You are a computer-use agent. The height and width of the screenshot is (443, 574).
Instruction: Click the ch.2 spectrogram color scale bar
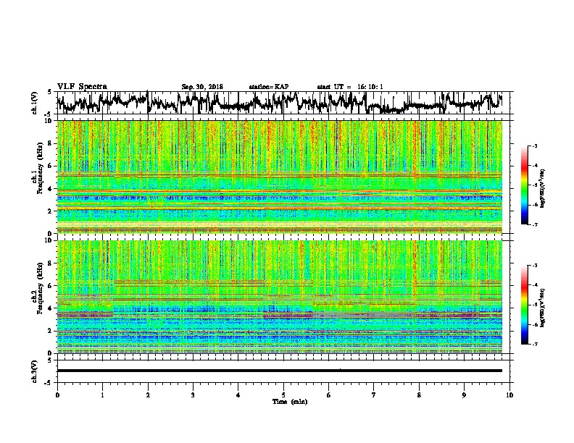pyautogui.click(x=525, y=305)
